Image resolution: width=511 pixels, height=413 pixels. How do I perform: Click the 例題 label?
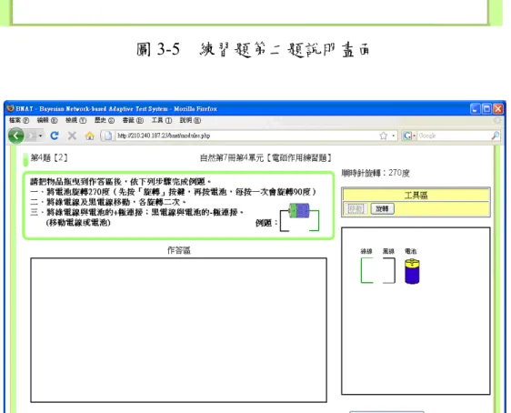(x=266, y=223)
